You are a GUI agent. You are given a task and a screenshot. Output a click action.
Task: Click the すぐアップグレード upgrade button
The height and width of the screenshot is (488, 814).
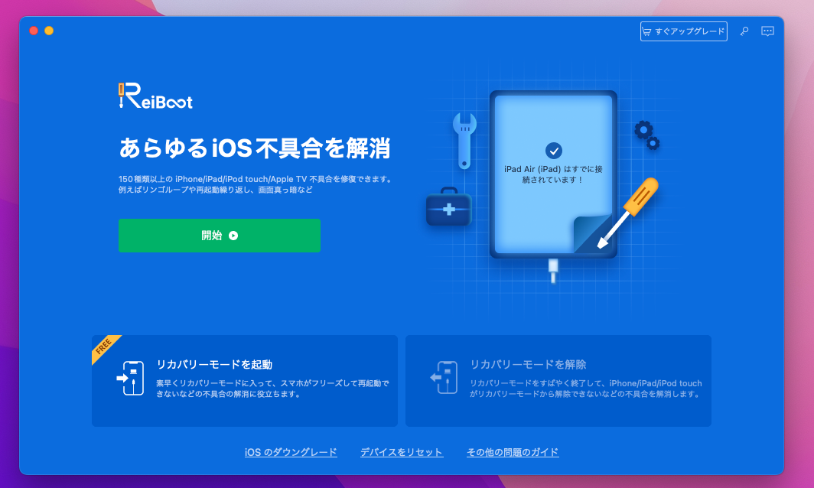point(683,31)
